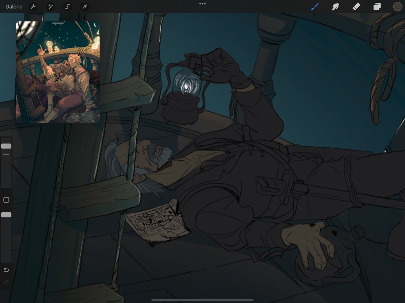
Task: Open the Layers panel
Action: click(377, 6)
